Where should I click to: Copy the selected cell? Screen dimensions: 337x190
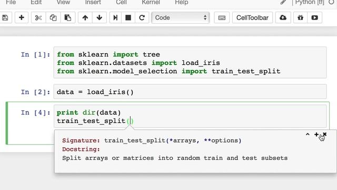53,17
